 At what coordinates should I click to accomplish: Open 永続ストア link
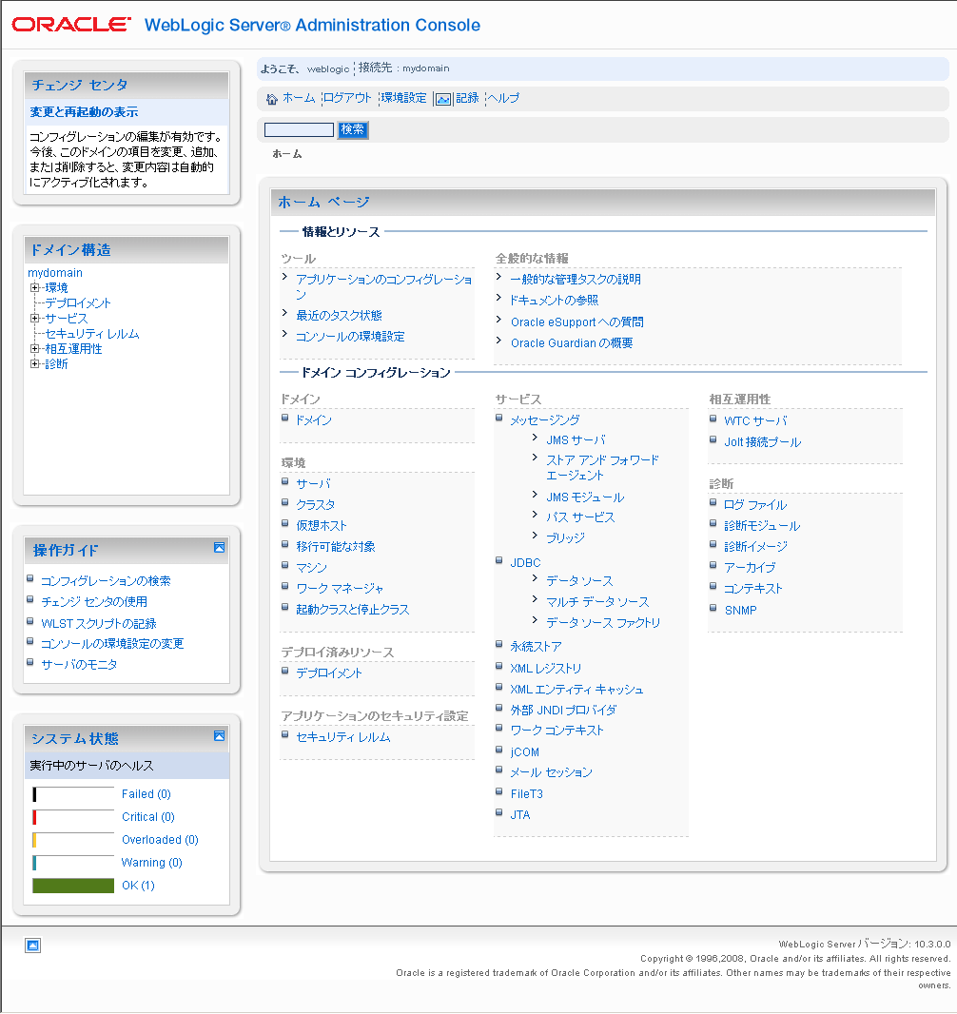[x=536, y=647]
